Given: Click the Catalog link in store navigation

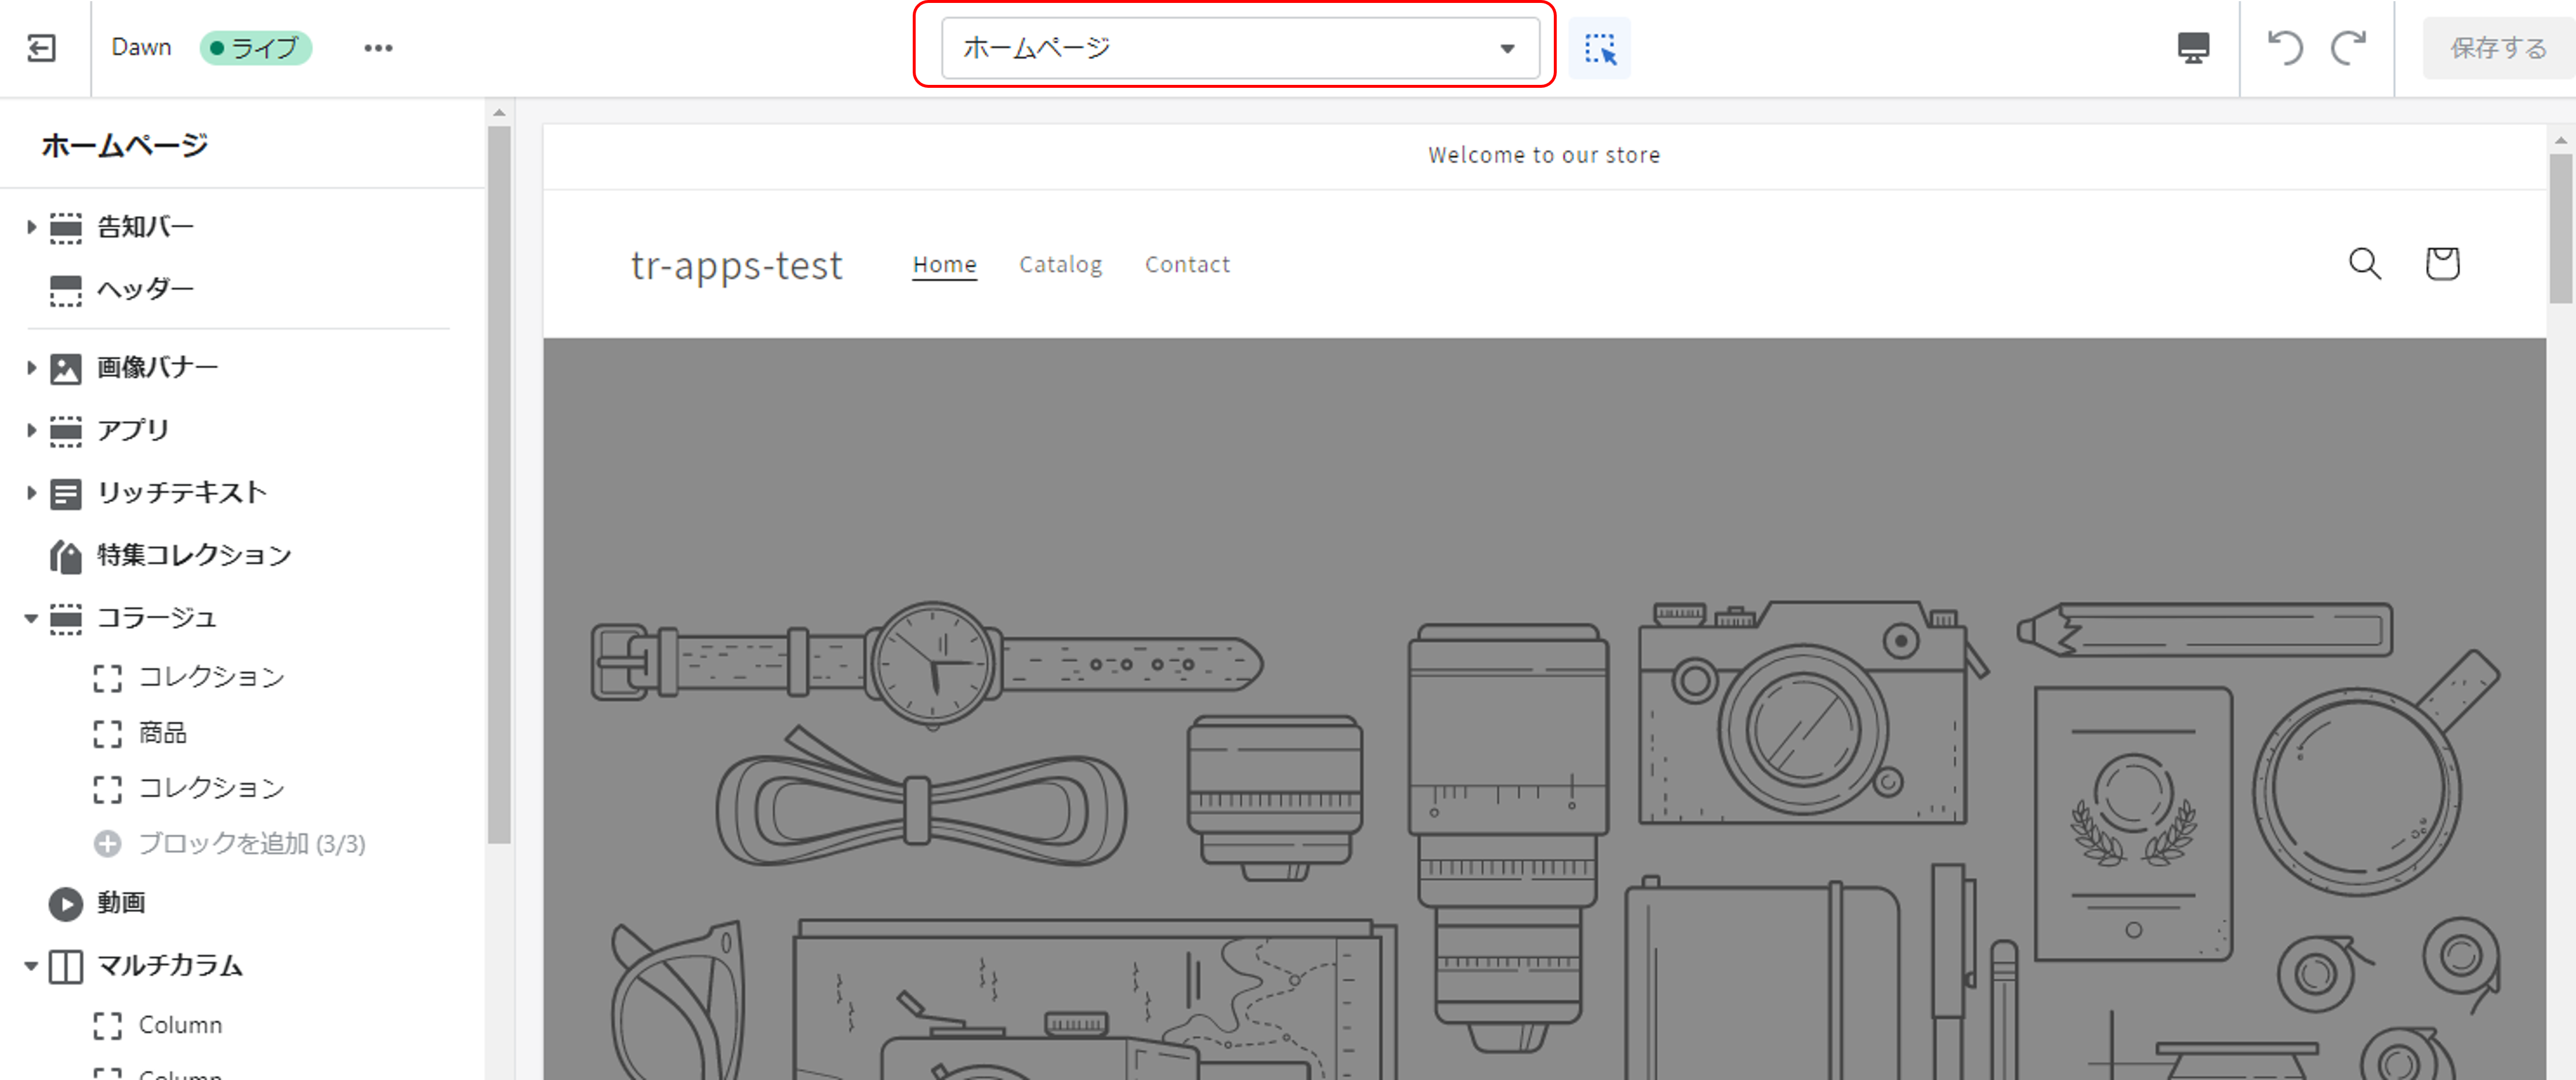Looking at the screenshot, I should pyautogui.click(x=1060, y=265).
